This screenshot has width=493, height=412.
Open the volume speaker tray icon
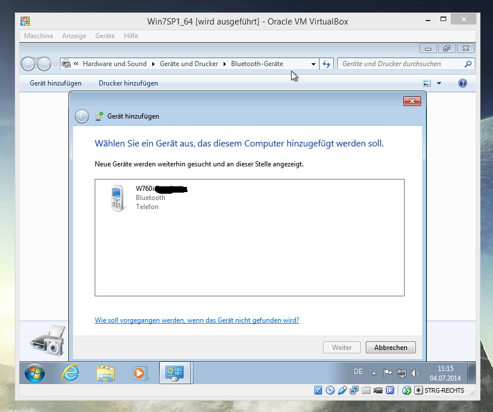(415, 373)
